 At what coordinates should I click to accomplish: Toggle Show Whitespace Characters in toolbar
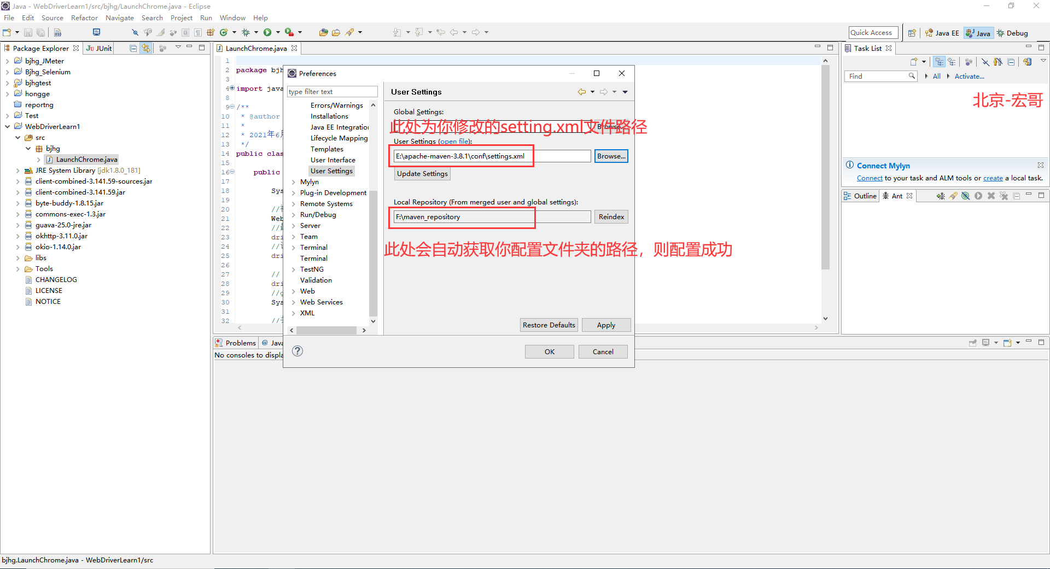198,33
